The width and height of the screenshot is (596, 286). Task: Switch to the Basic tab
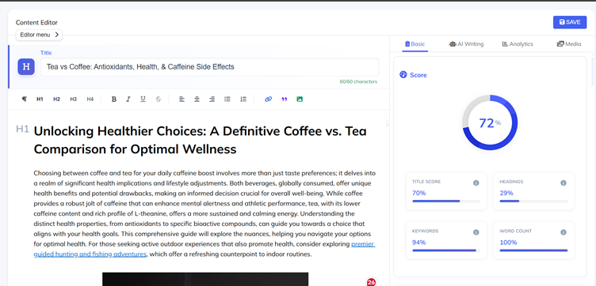click(x=415, y=44)
